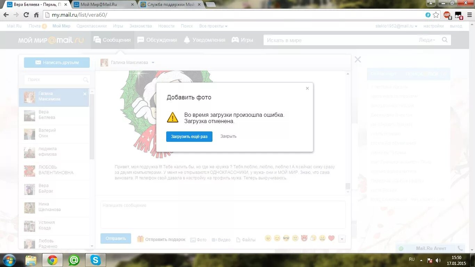Viewport: 475px width, 267px height.
Task: Click the search magnifier in Мой Мир
Action: 445,40
